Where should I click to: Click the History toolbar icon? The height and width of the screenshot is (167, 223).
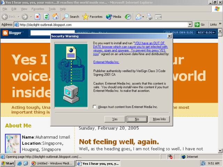[128, 16]
